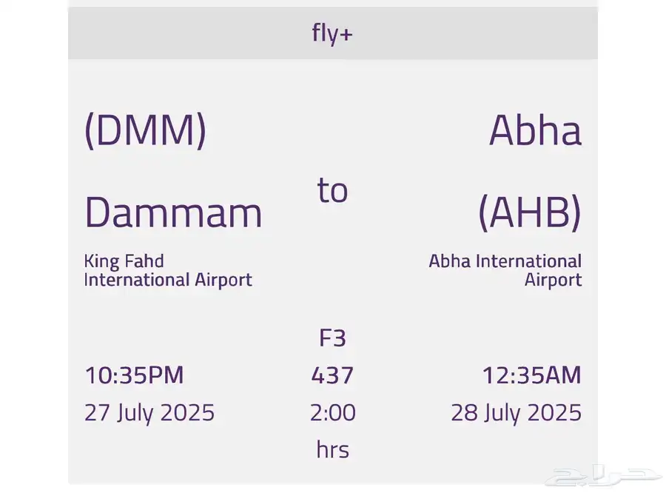Click the Dammam city name
This screenshot has height=493, width=666.
173,212
